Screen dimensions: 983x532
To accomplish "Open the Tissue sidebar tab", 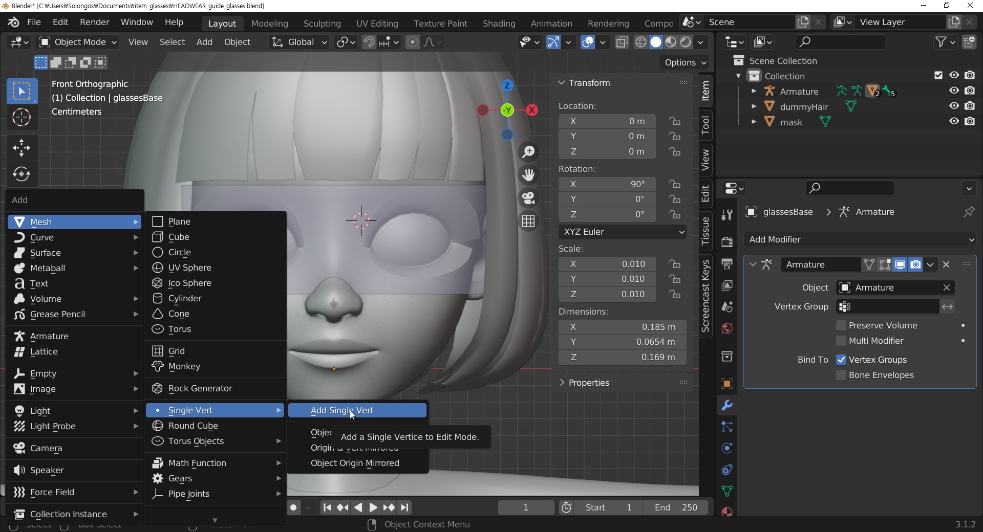I will pyautogui.click(x=706, y=231).
